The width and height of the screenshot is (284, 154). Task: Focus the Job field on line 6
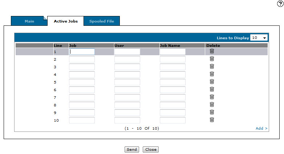click(x=82, y=90)
